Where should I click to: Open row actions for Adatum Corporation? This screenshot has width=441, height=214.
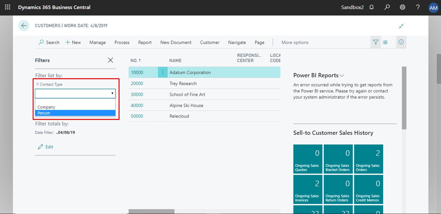(163, 72)
